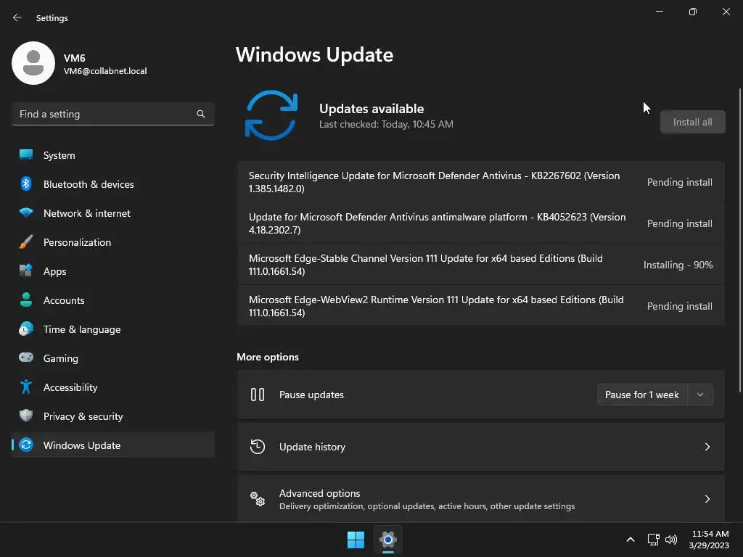Select the KB4052623 antimalware platform update row
Viewport: 743px width, 557px height.
click(x=481, y=223)
